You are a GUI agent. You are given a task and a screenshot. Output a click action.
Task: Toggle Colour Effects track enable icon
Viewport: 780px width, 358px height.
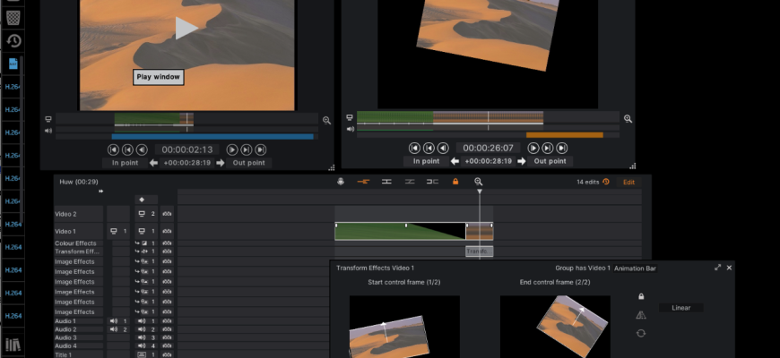146,243
